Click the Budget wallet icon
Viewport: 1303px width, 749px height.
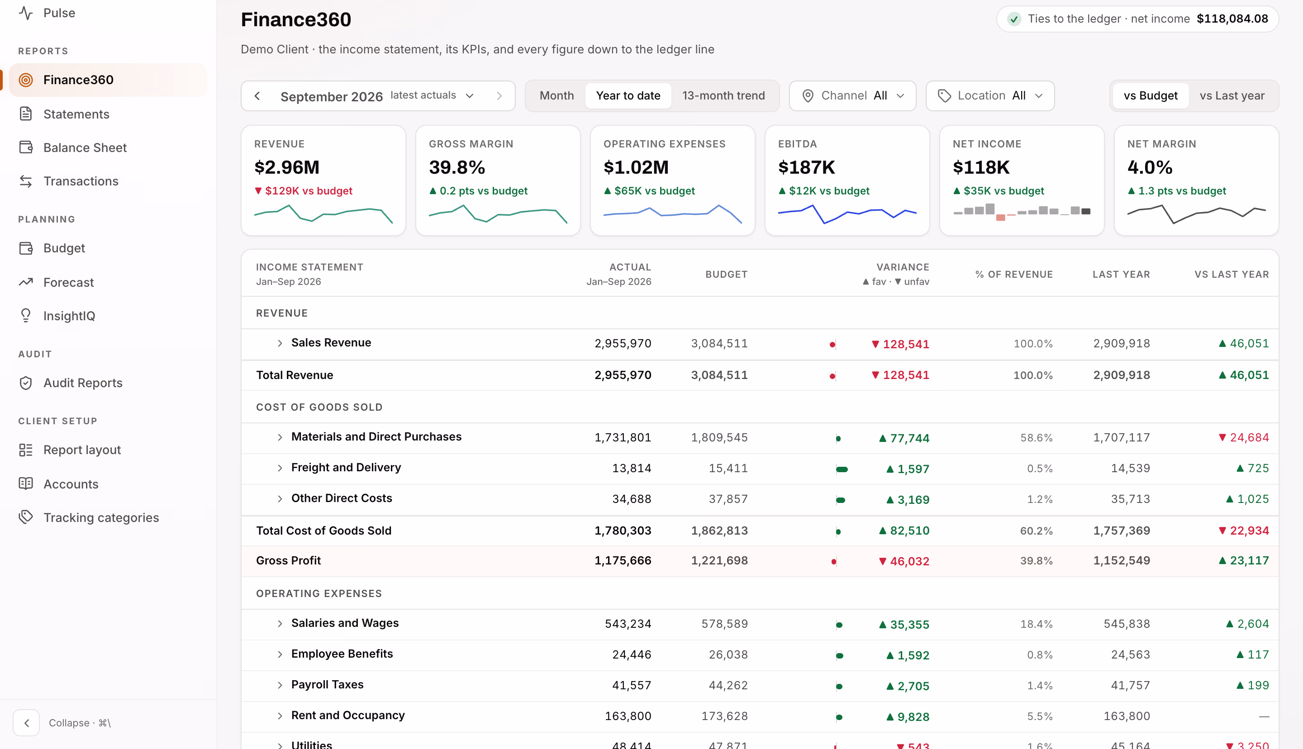26,248
